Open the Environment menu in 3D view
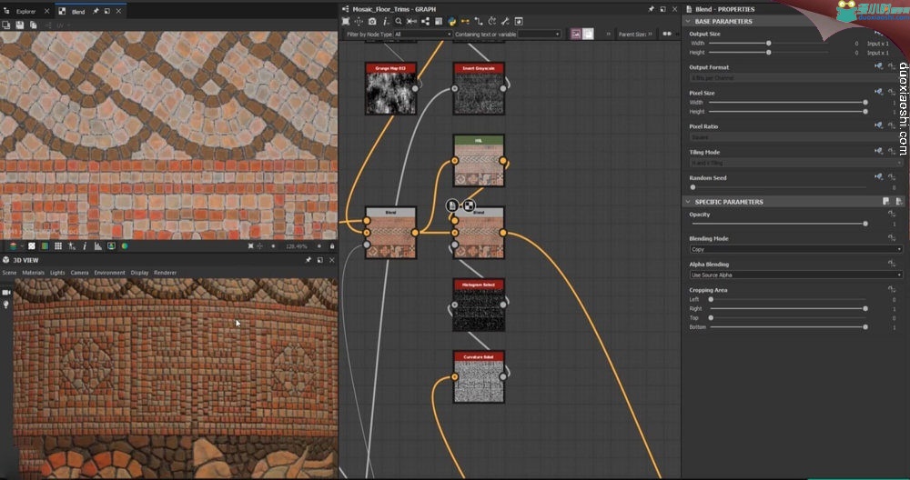The width and height of the screenshot is (910, 480). click(x=110, y=273)
